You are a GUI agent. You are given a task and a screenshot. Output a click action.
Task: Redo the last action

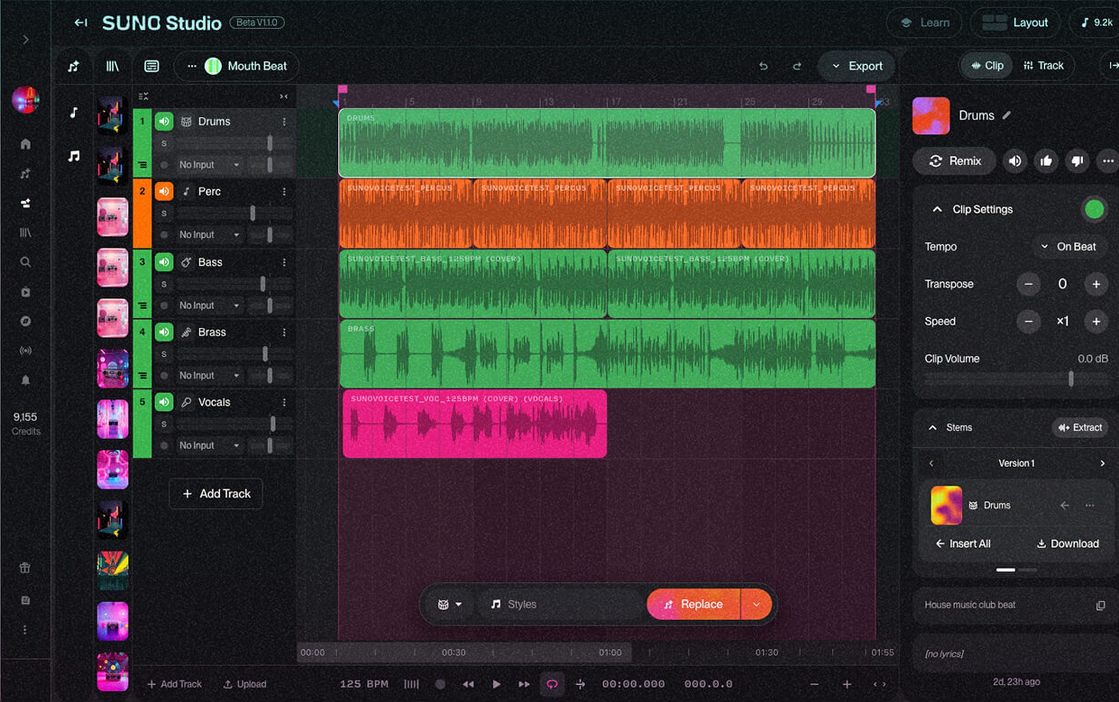click(797, 66)
